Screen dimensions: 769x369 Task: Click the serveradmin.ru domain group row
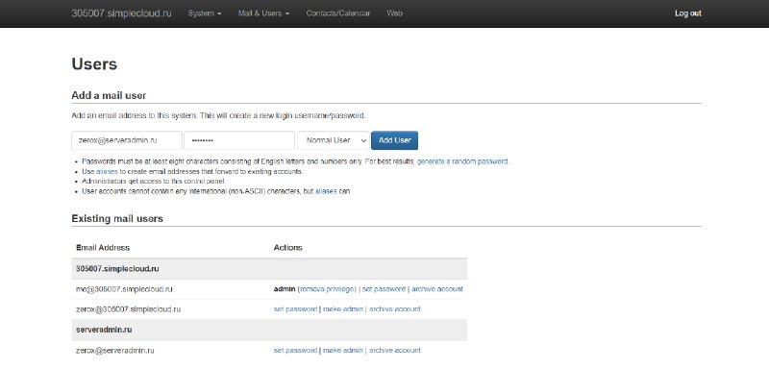(x=269, y=330)
